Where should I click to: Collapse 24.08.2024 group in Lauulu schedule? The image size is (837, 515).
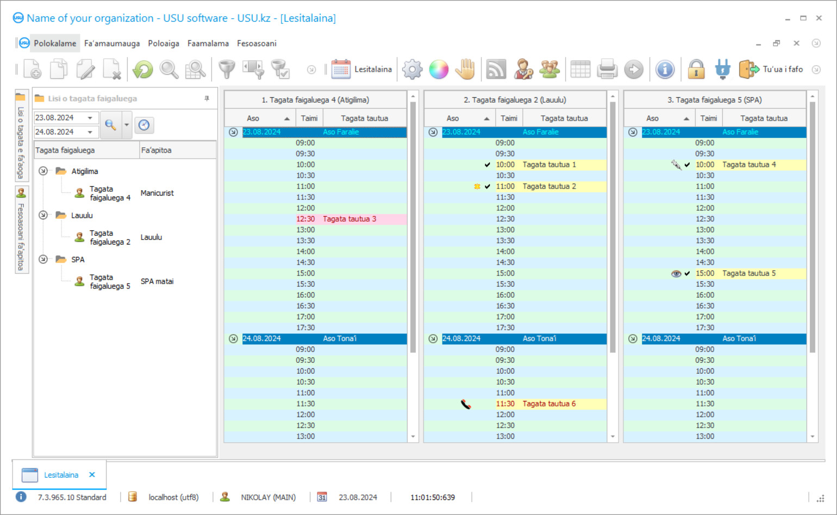click(x=433, y=338)
